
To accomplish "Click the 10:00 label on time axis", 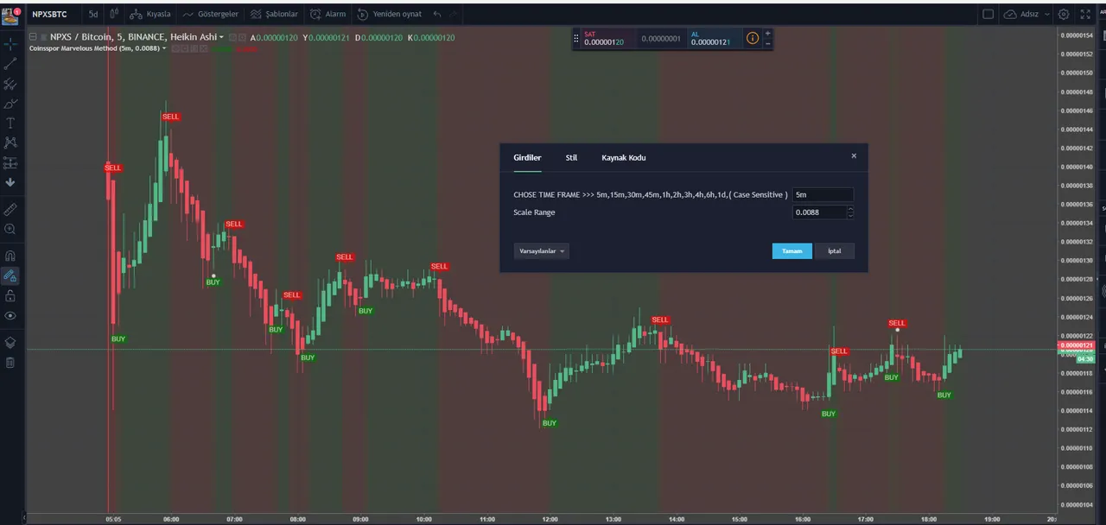I will point(423,519).
